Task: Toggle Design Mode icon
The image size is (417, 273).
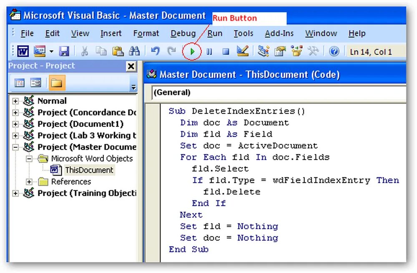Action: point(243,51)
